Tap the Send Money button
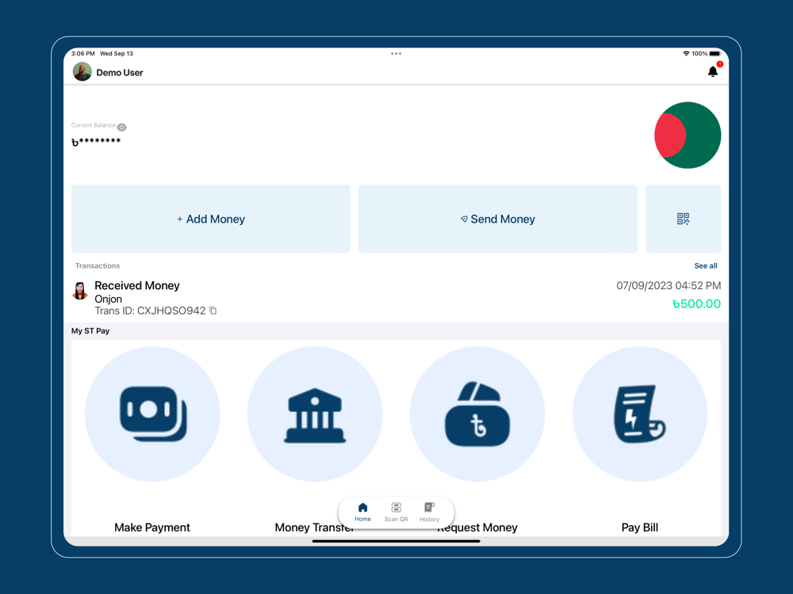The width and height of the screenshot is (793, 594). (x=498, y=219)
